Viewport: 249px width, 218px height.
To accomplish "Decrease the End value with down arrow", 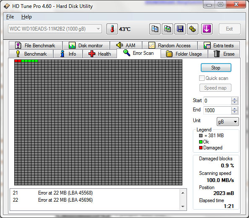I will 235,112.
